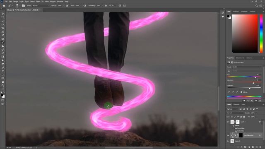Enable the Colorize checkbox

pyautogui.click(x=241, y=92)
